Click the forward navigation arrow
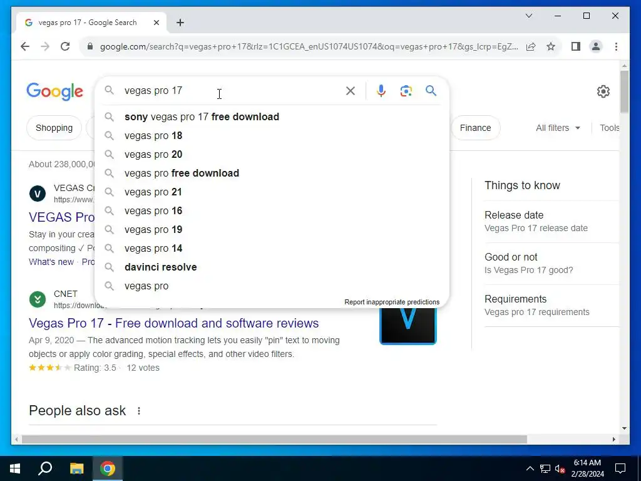Viewport: 641px width, 481px height. coord(45,46)
